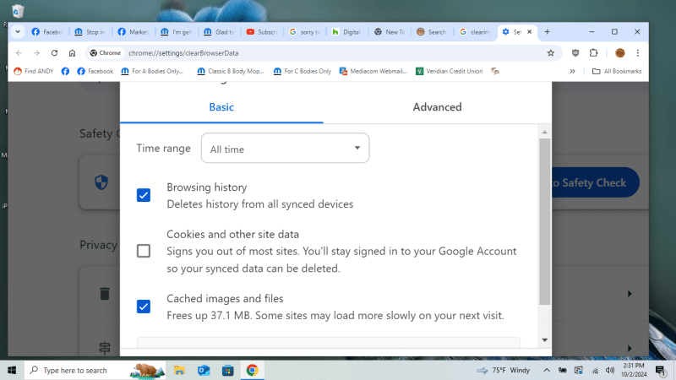Select the Basic tab
Viewport: 676px width, 380px height.
coord(221,107)
